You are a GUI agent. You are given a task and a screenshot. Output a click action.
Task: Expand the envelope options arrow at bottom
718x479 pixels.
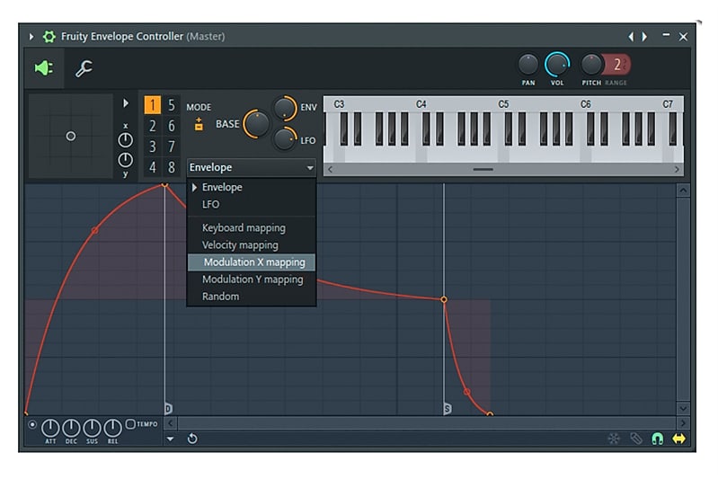(x=171, y=439)
